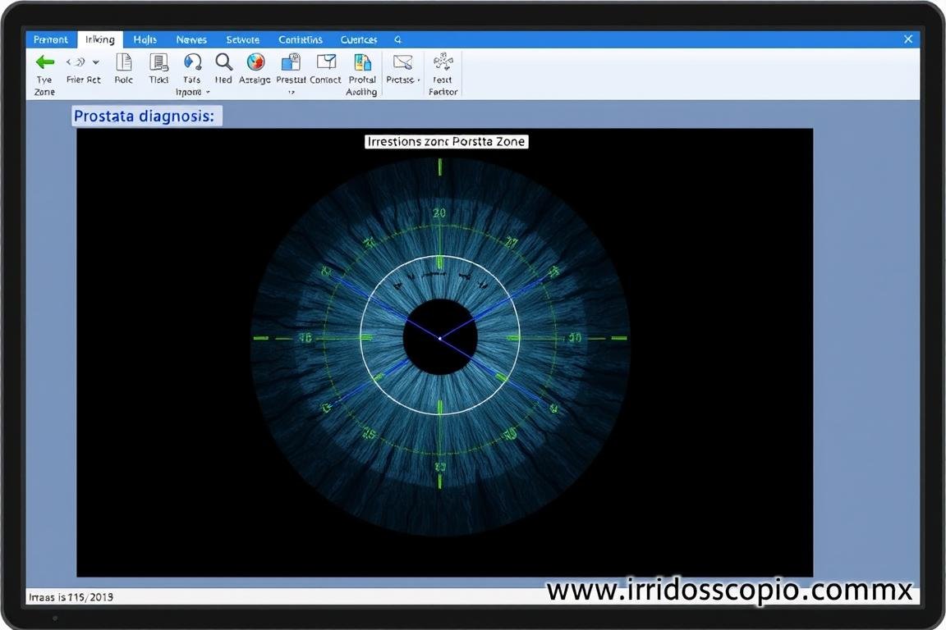Toggle the search with the Q icon

pos(397,39)
